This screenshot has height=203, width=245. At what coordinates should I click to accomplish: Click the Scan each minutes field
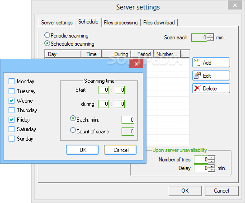(x=199, y=38)
